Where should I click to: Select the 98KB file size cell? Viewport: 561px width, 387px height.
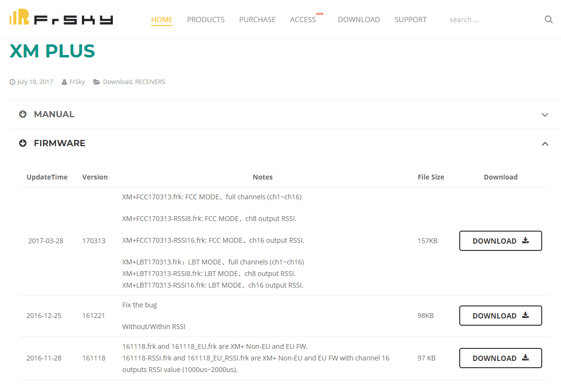[425, 316]
